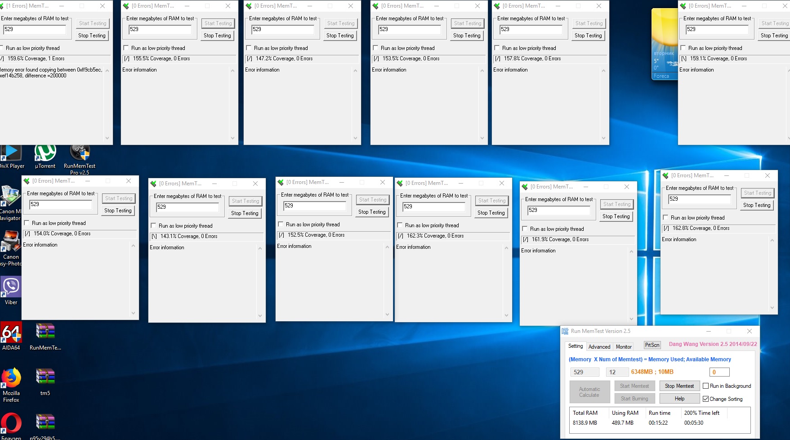Click title bar icon of 153.5% Coverage MemTest window
790x440 pixels.
pos(375,6)
